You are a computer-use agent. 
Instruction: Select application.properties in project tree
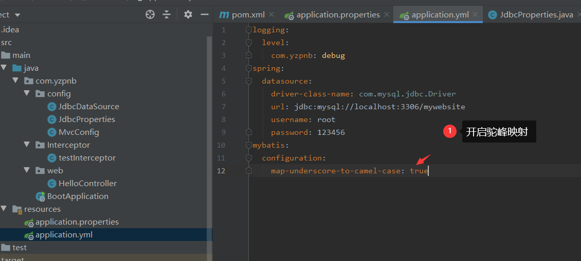coord(77,222)
